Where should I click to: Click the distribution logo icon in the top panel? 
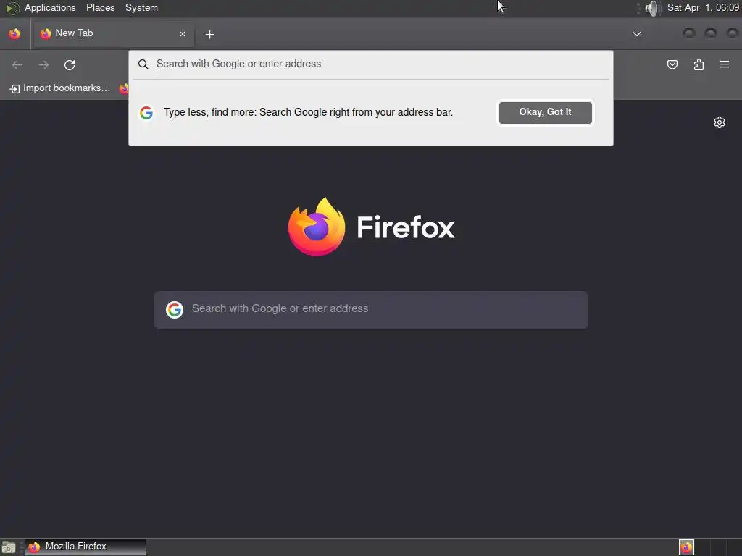click(12, 8)
